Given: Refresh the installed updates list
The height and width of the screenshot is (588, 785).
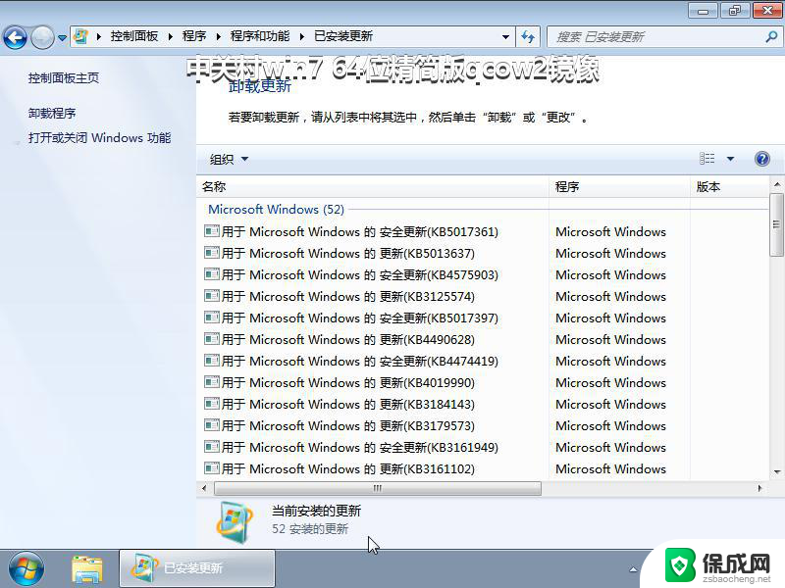Looking at the screenshot, I should tap(528, 36).
